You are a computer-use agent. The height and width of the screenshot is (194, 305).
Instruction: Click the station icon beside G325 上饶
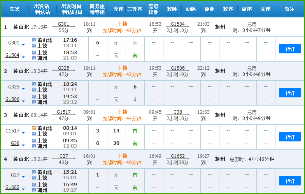tap(34, 90)
